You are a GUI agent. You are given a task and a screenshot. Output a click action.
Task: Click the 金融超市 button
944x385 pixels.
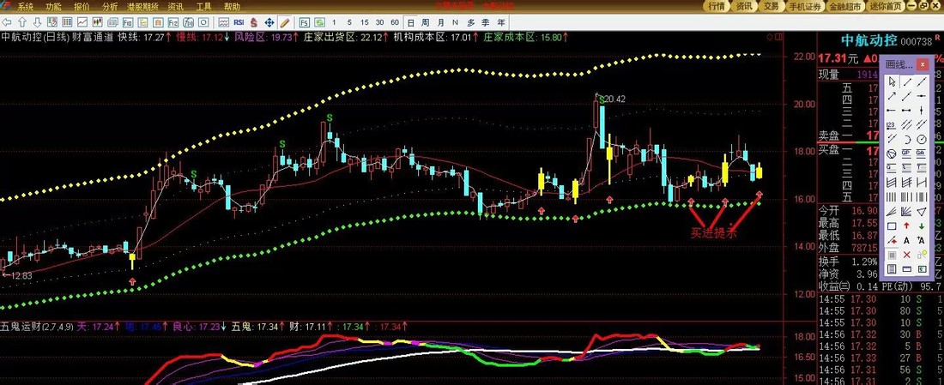tap(845, 7)
